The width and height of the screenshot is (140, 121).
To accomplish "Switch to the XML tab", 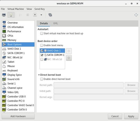I will (x=56, y=23).
